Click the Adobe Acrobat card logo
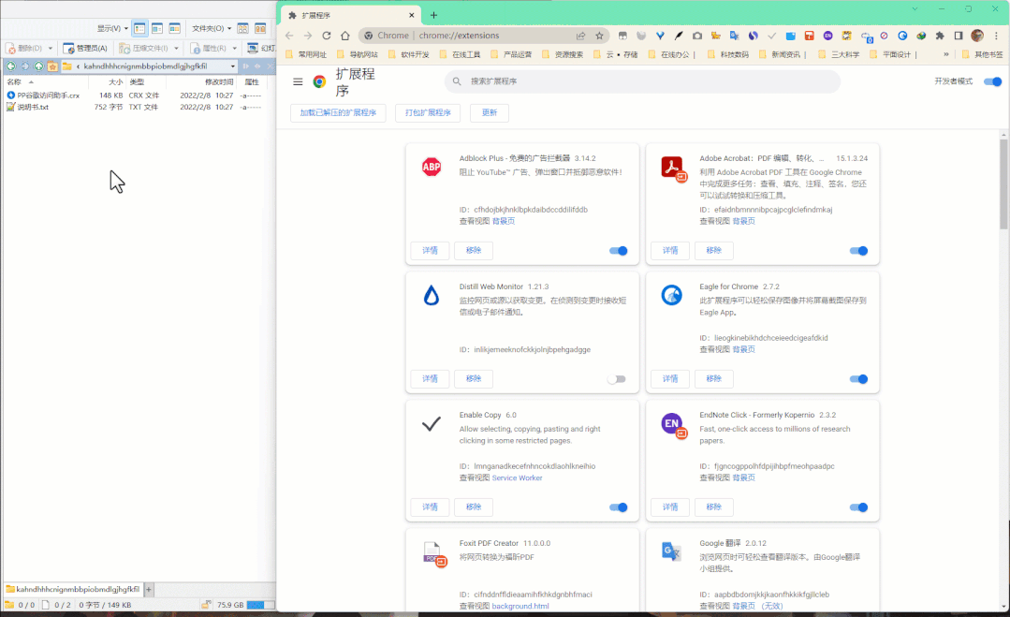 click(x=672, y=169)
